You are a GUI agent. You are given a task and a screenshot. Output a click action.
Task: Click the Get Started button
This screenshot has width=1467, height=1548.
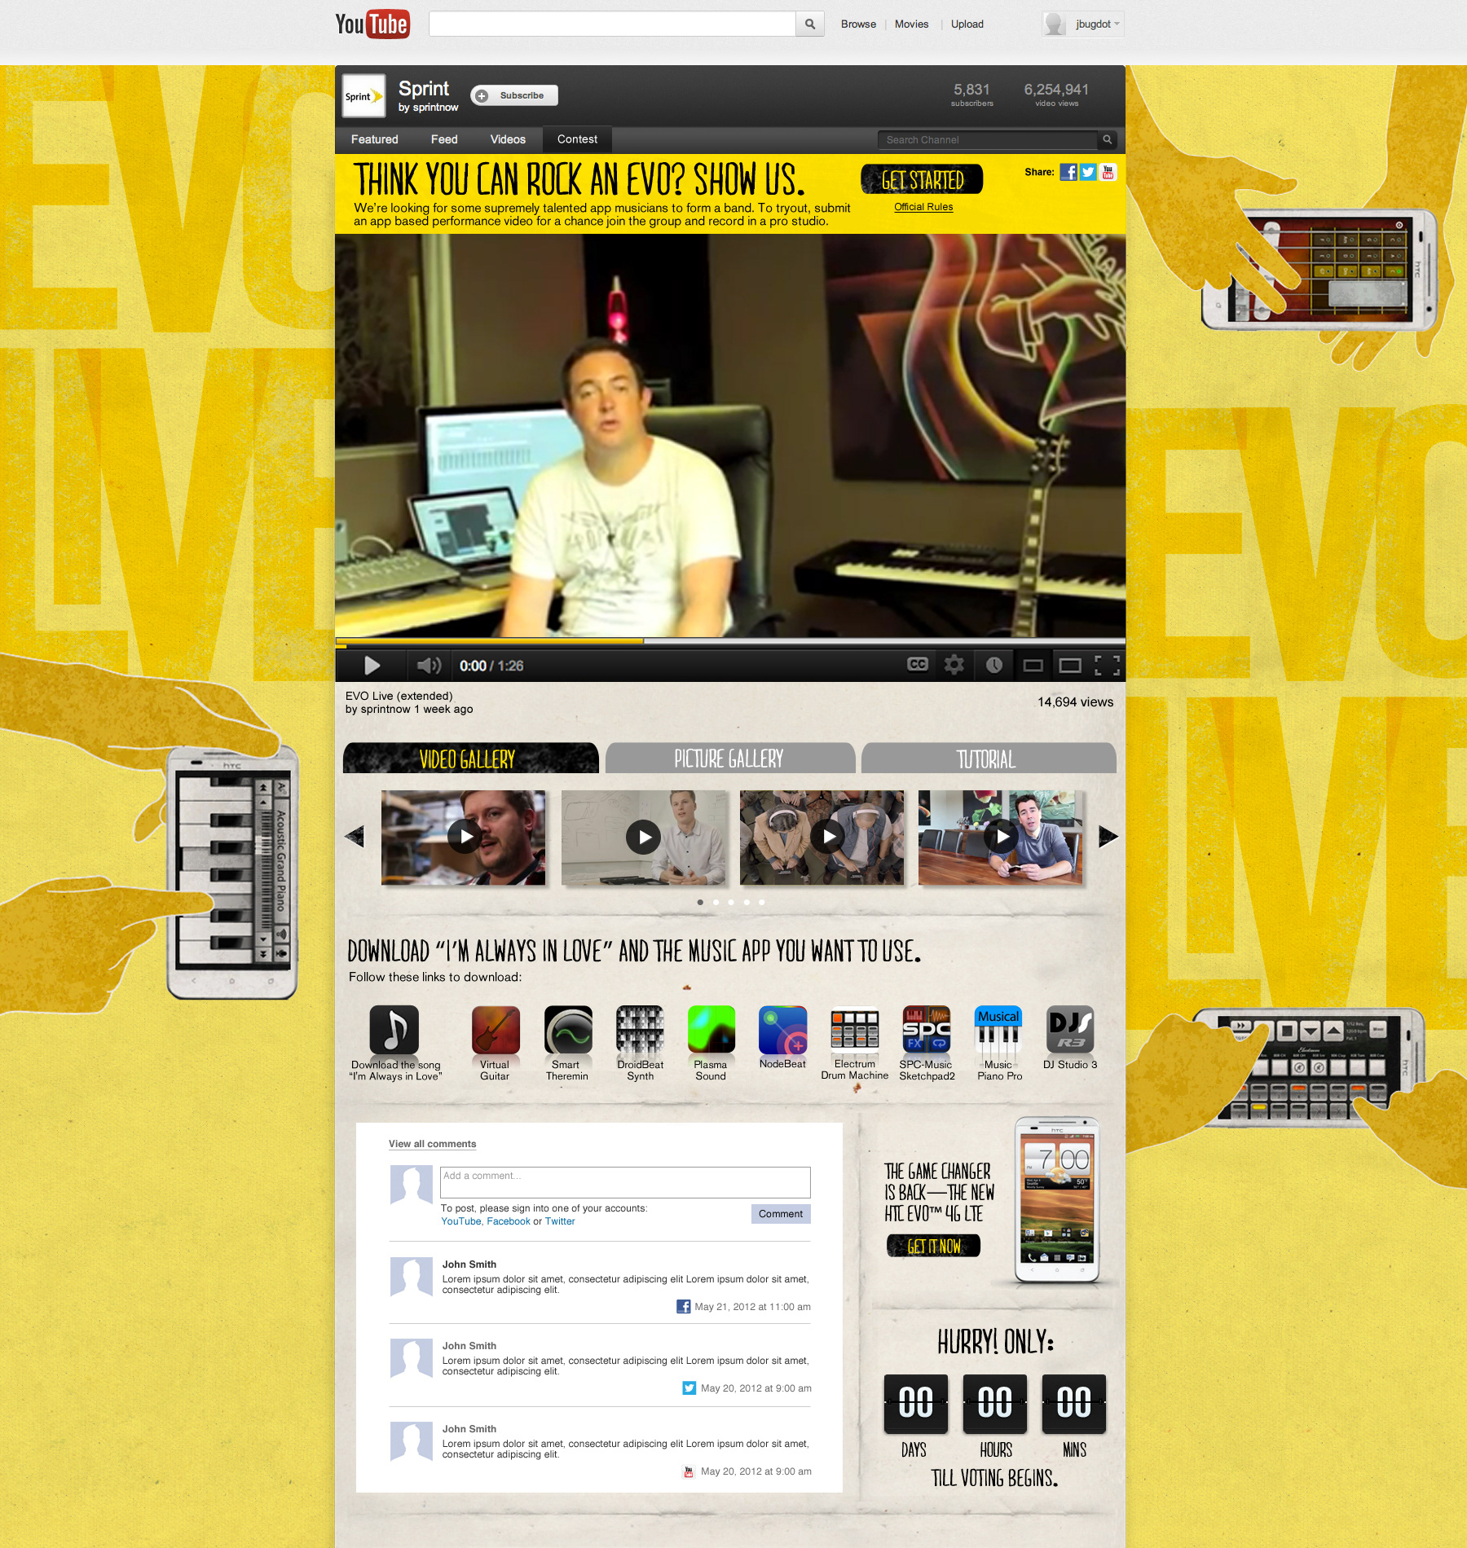tap(922, 179)
